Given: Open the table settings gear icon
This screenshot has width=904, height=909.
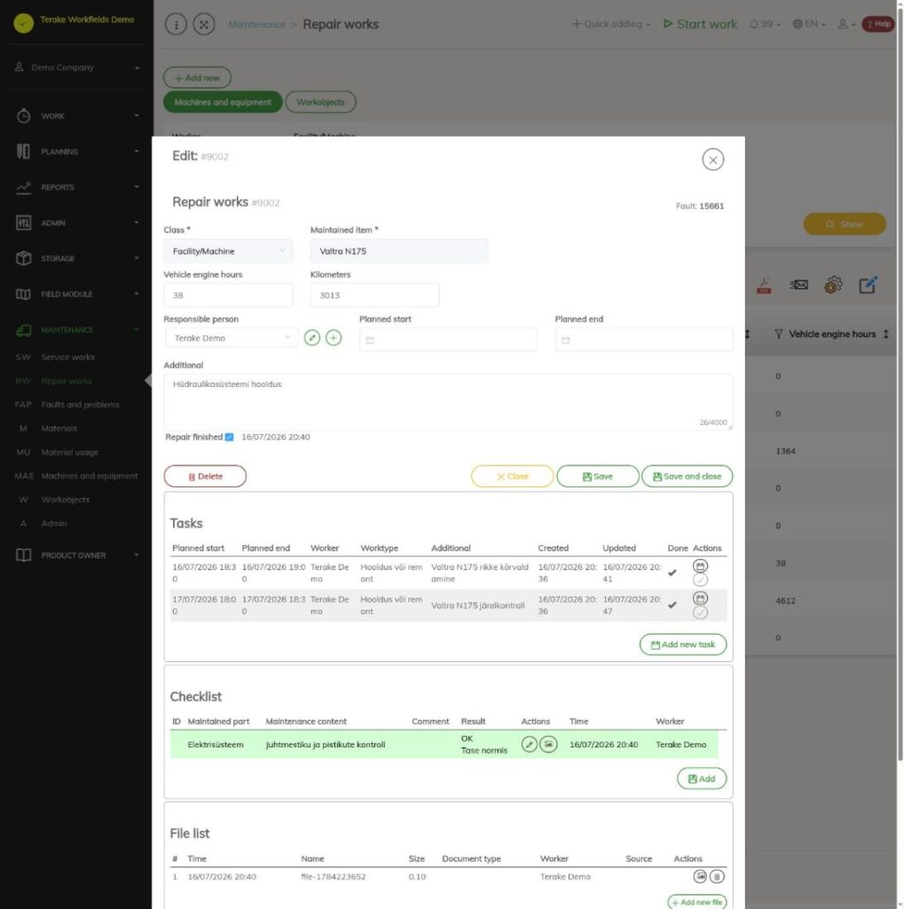Looking at the screenshot, I should (833, 285).
